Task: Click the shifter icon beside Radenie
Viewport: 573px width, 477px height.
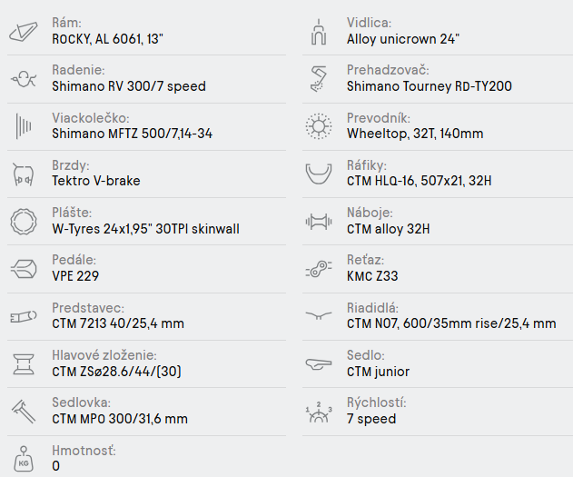Action: tap(22, 80)
